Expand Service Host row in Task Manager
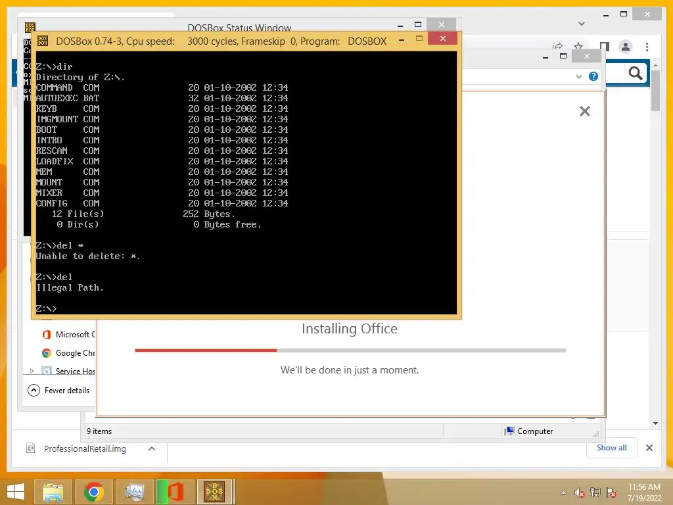The height and width of the screenshot is (505, 673). click(32, 371)
